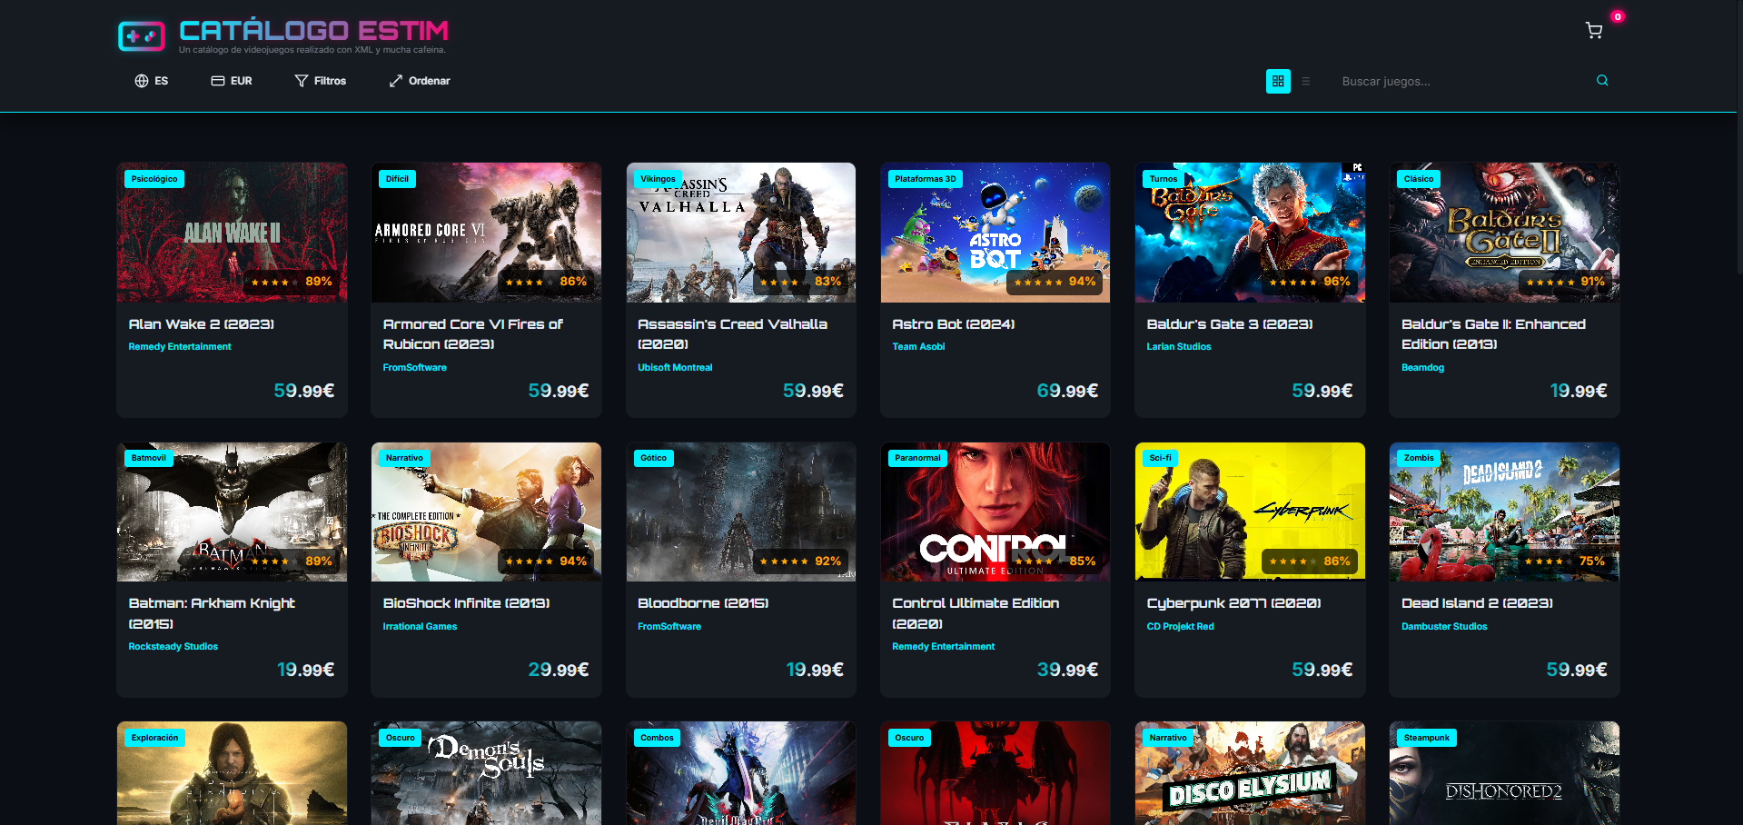Click the Plataformas 3D tag badge
Screen dimensions: 1743x825
(926, 179)
